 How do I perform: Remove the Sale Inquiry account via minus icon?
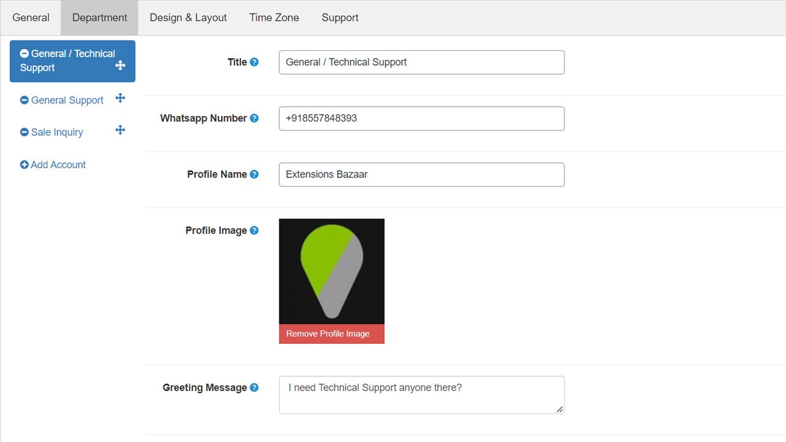[x=25, y=133]
